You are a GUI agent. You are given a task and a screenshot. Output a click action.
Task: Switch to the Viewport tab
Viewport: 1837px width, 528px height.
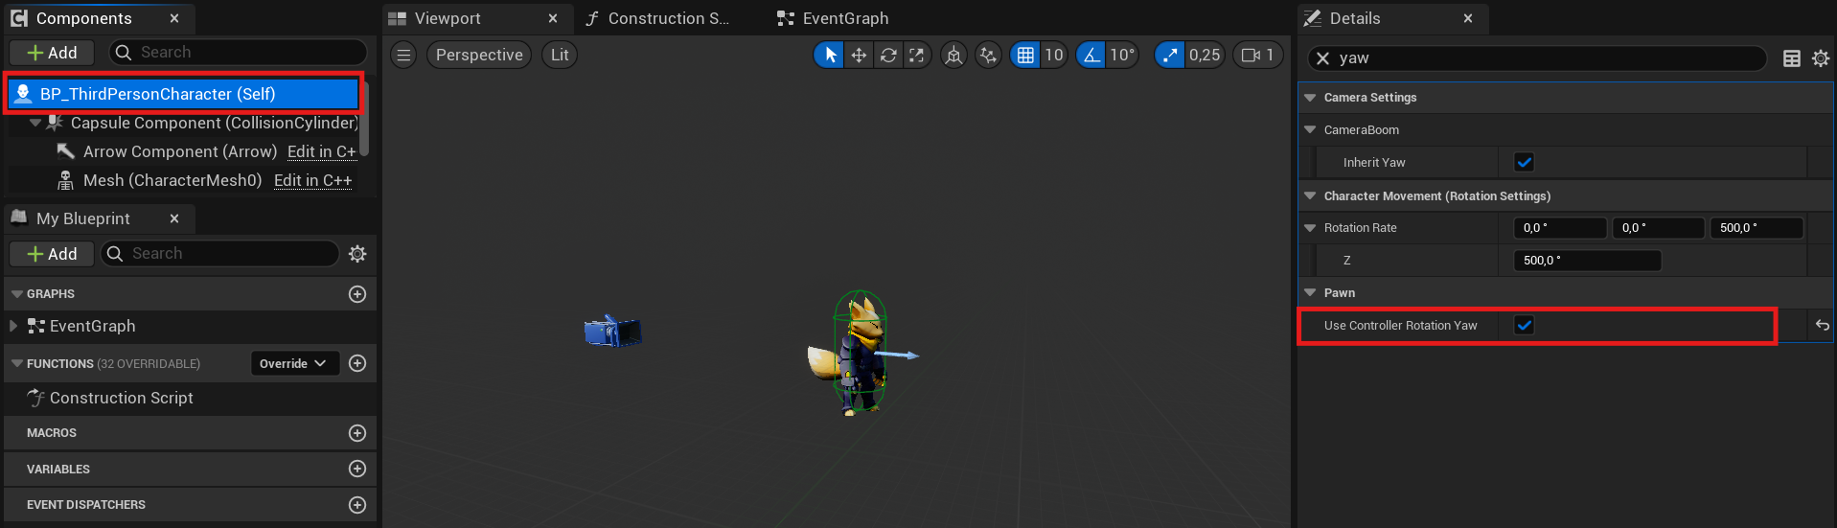point(448,18)
